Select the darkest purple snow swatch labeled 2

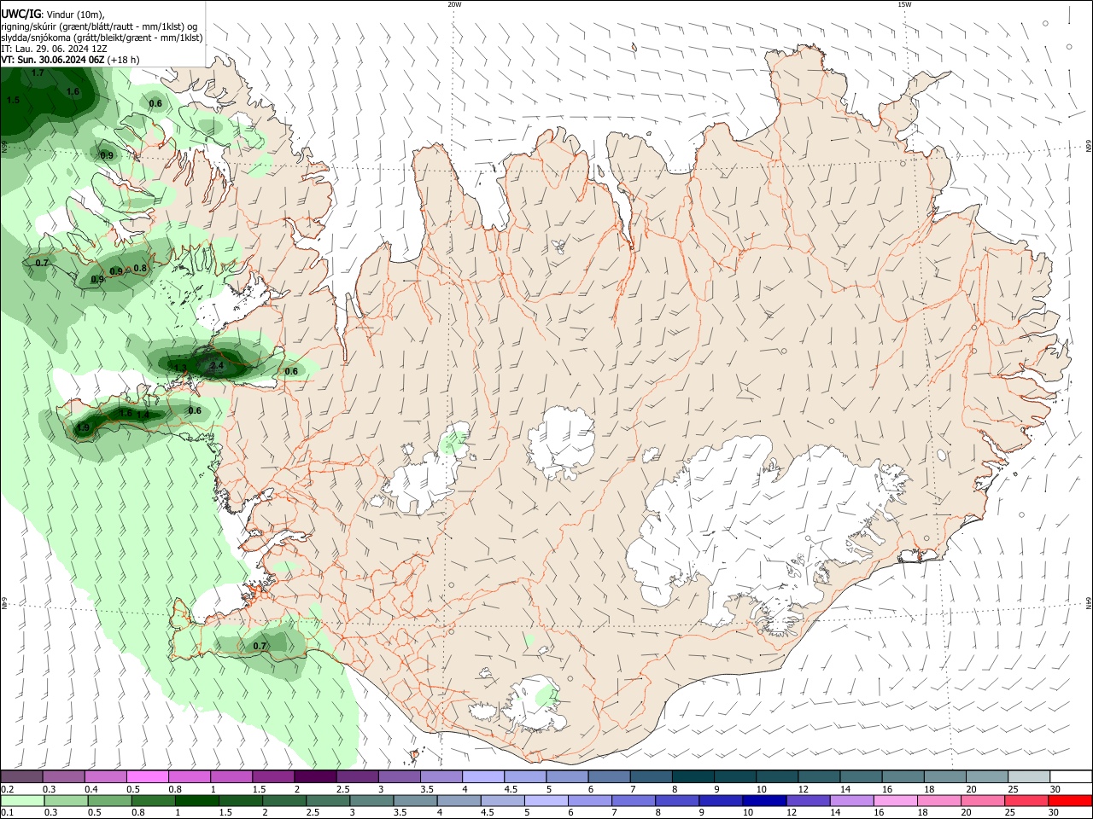315,776
